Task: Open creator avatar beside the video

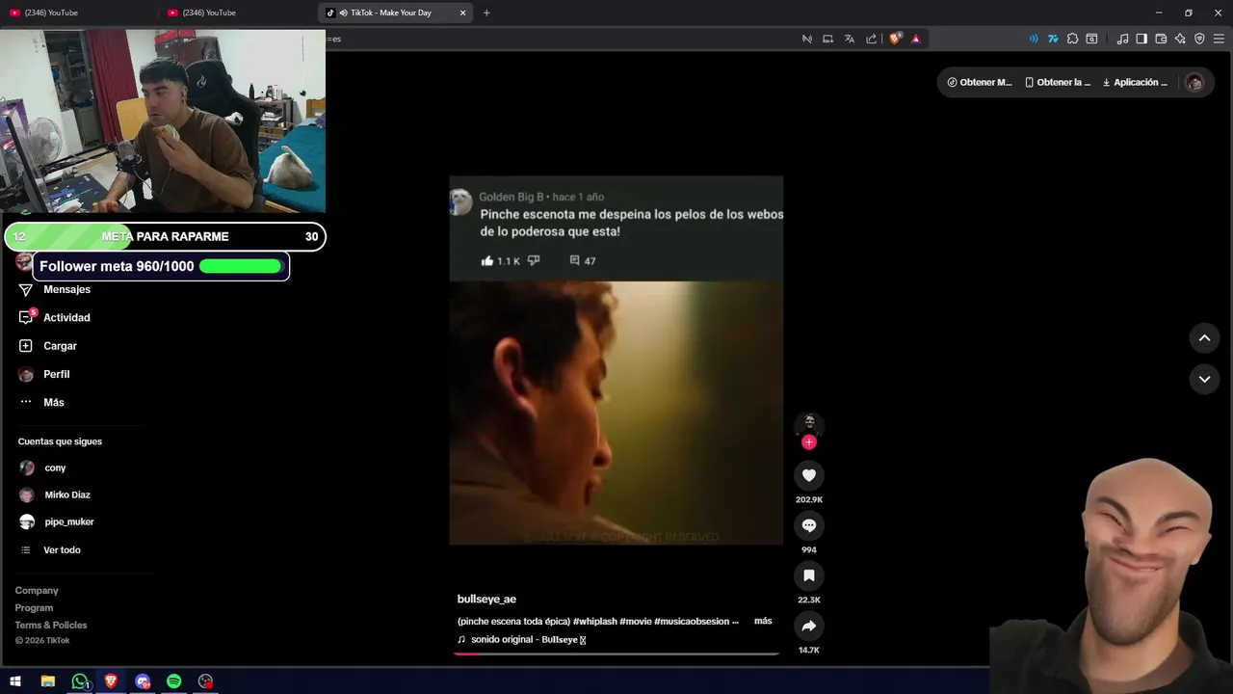Action: click(809, 423)
